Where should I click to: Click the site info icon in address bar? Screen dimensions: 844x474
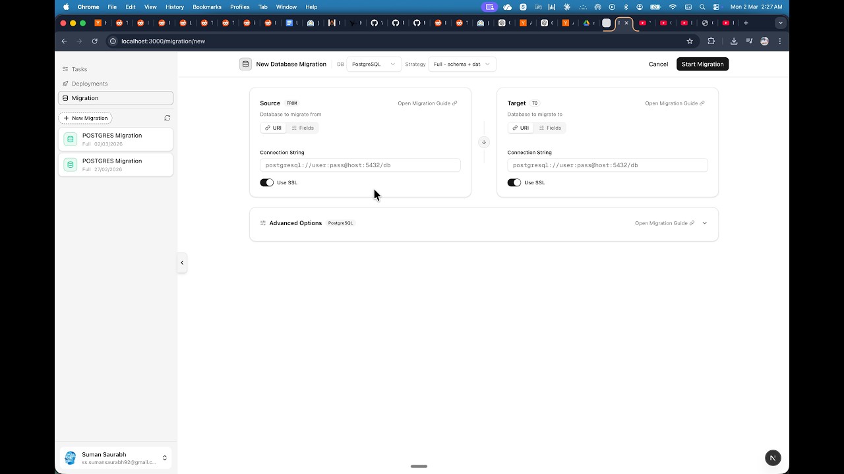tap(113, 41)
